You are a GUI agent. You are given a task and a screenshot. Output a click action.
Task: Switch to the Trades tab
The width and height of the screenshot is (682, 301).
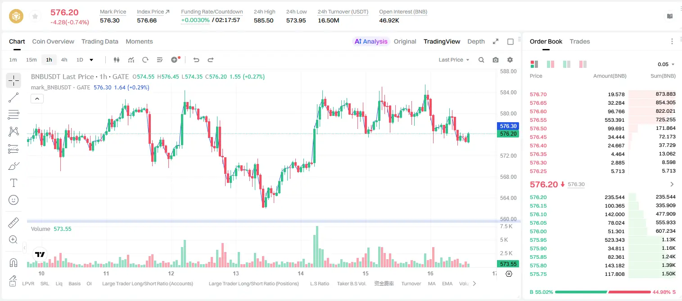[580, 41]
